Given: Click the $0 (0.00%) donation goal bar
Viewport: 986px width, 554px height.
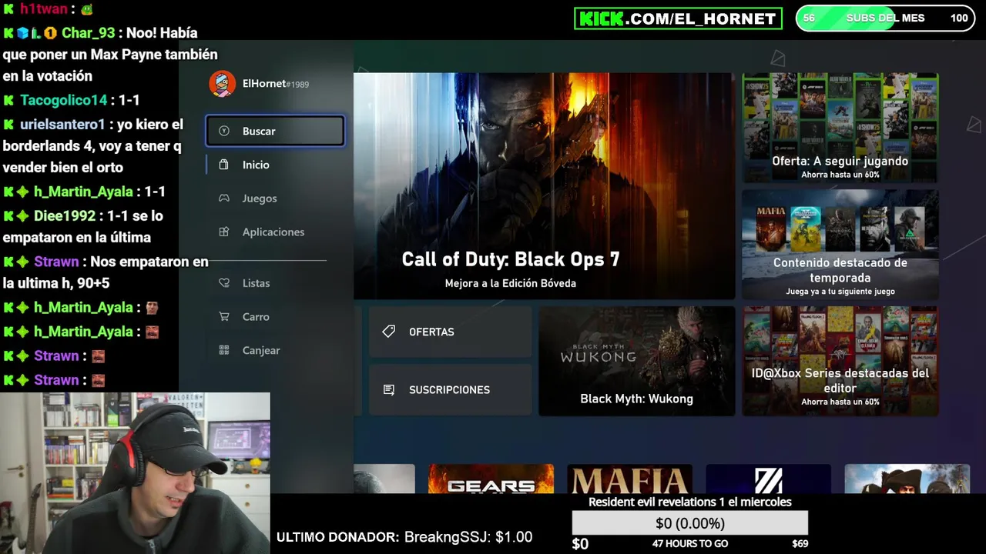Looking at the screenshot, I should point(690,523).
